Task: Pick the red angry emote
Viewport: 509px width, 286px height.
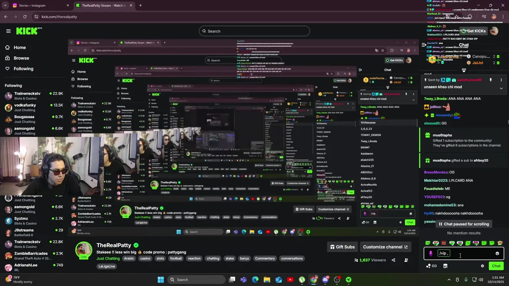Action: [444, 243]
